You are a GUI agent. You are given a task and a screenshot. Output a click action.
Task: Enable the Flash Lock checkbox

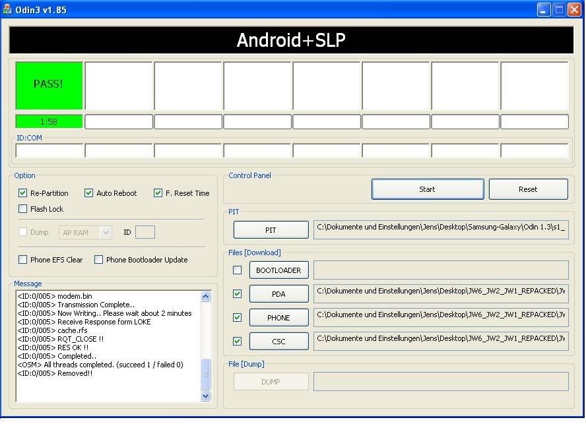[x=23, y=209]
